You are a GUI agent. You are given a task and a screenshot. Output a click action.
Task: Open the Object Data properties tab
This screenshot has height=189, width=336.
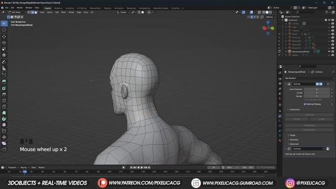280,135
